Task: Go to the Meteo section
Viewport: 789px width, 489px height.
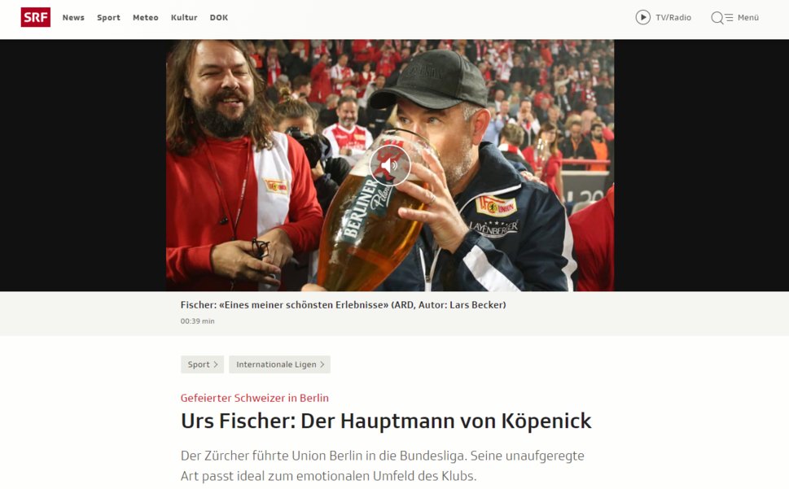Action: [x=146, y=18]
